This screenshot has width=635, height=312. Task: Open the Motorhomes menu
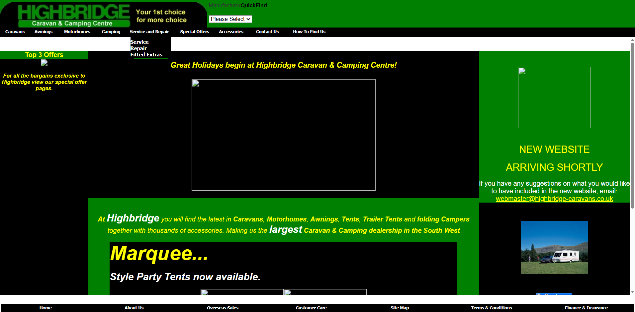click(x=77, y=32)
